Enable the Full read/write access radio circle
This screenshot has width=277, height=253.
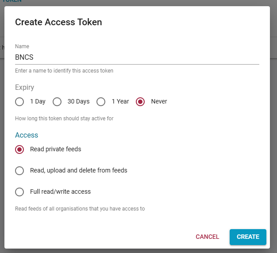pos(19,192)
